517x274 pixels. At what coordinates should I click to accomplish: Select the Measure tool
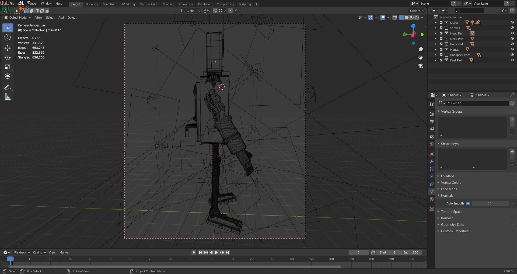click(x=8, y=97)
